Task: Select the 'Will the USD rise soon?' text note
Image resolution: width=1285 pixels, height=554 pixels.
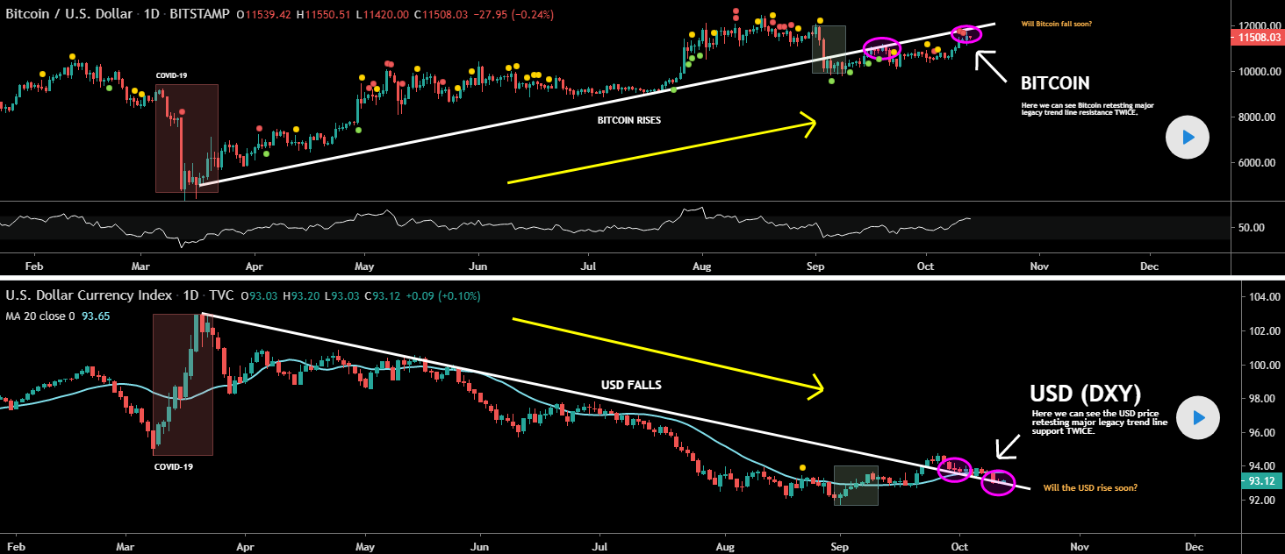Action: click(1090, 487)
